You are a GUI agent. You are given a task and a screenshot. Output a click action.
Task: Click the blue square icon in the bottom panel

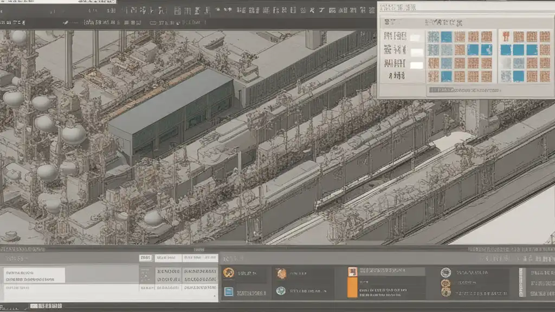point(228,291)
